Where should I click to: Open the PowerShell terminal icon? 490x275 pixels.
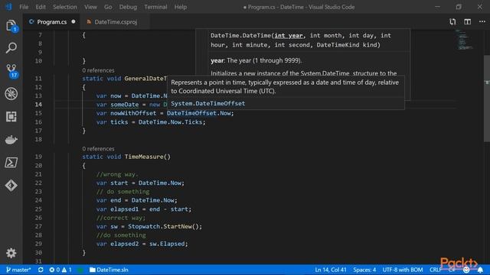(11, 163)
